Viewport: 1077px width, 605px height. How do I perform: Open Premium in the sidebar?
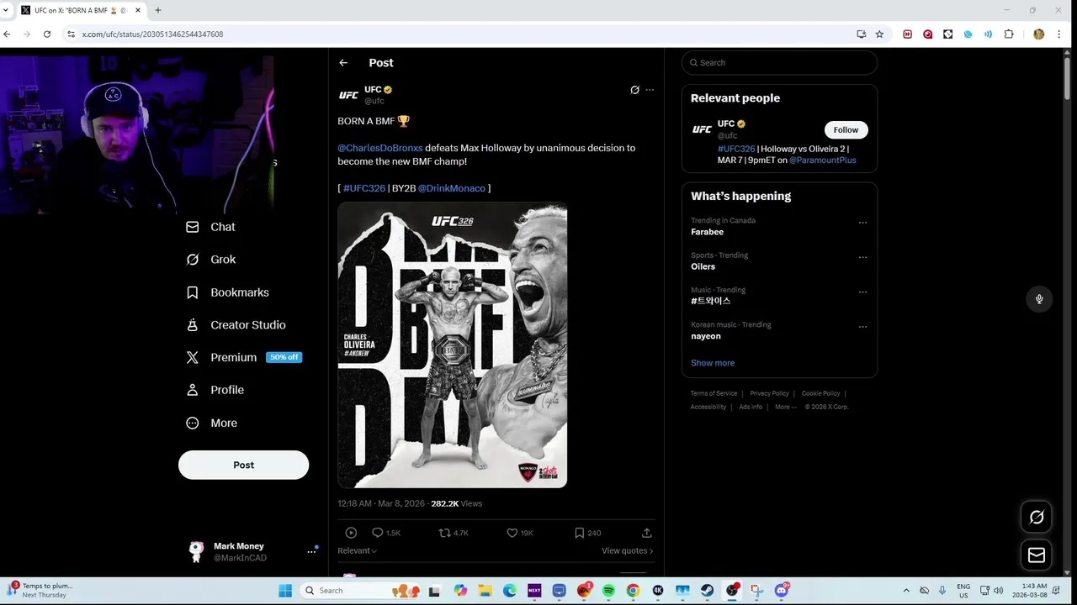[243, 357]
